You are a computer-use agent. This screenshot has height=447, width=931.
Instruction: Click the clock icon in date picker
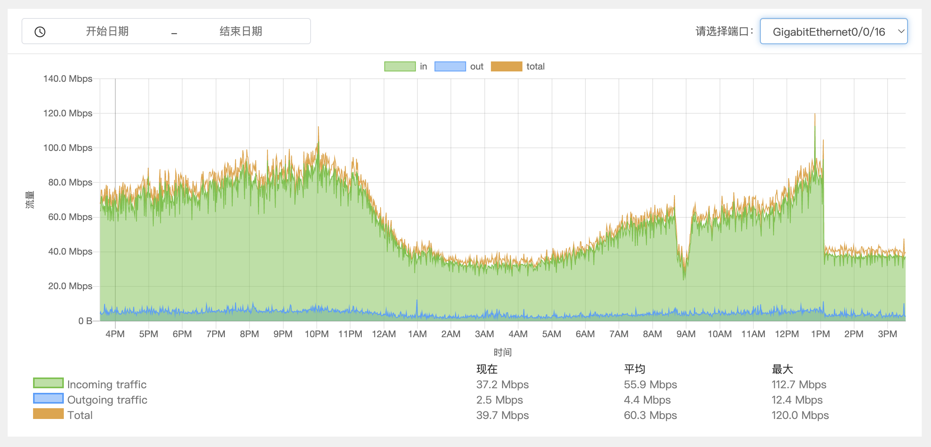[x=40, y=31]
